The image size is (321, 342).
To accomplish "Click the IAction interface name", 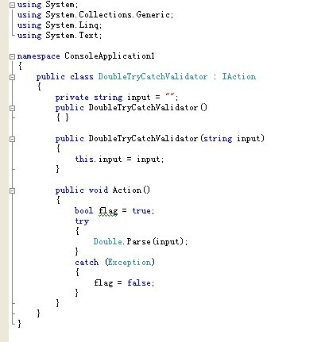I will [x=239, y=77].
